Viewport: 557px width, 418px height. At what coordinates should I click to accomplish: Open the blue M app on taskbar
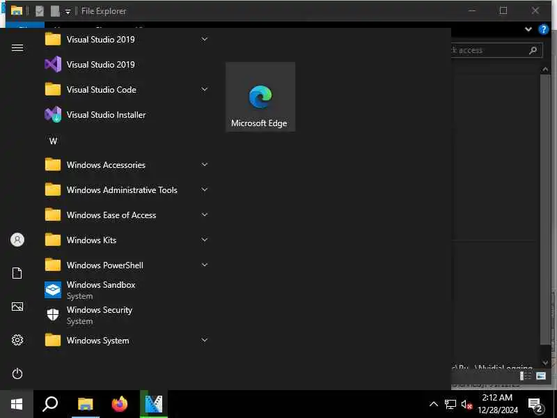pyautogui.click(x=154, y=404)
